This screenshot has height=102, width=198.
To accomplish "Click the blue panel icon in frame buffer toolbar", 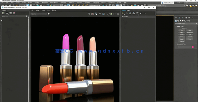I will [x=103, y=14].
